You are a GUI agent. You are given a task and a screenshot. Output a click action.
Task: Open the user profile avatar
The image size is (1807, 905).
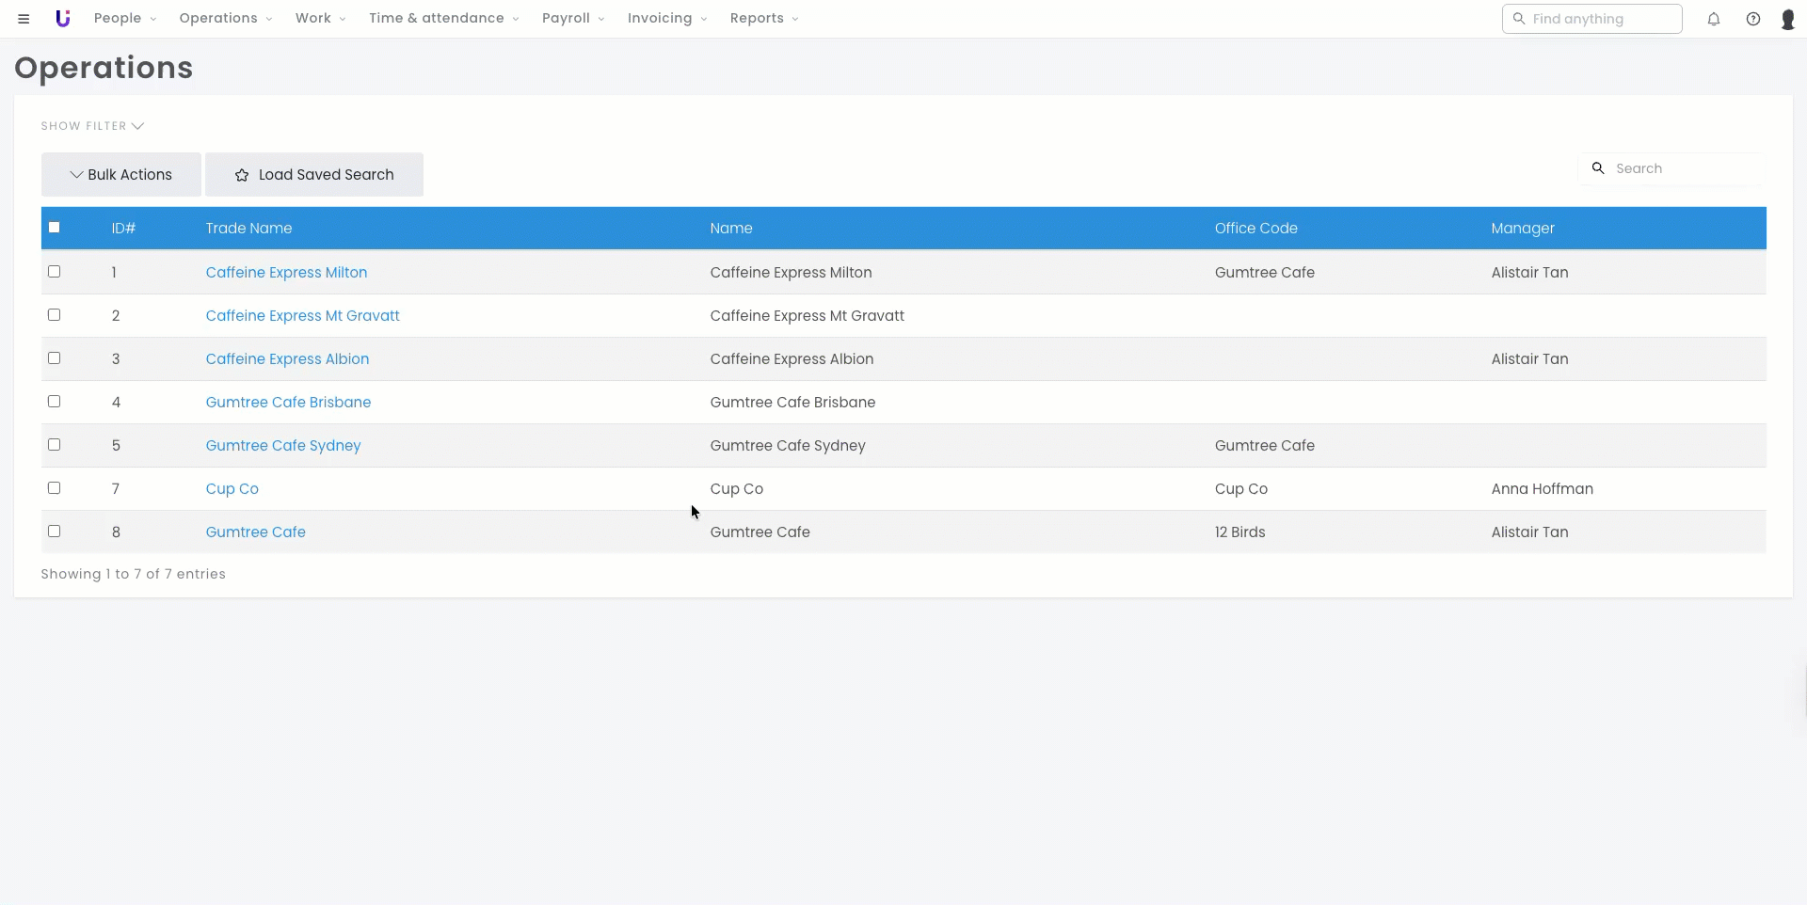(1788, 19)
